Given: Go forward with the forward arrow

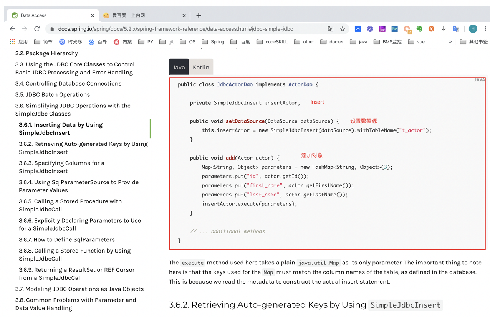Looking at the screenshot, I should tap(25, 29).
